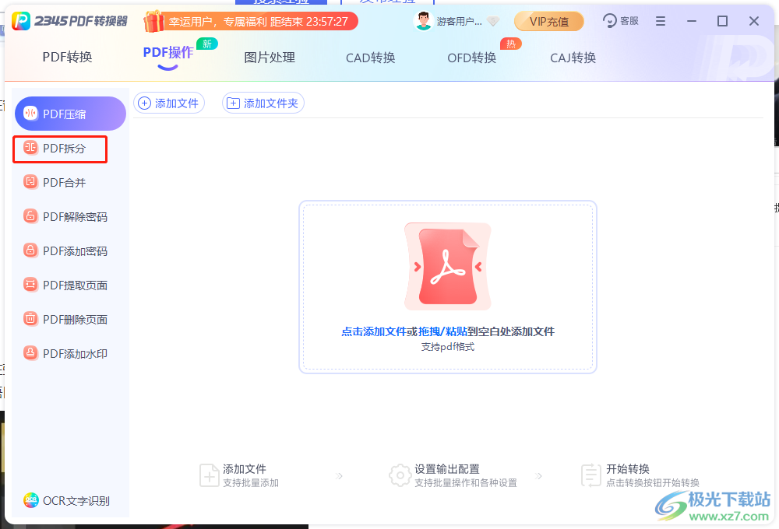779x529 pixels.
Task: Click the PDF添加水印 stamp icon
Action: click(x=31, y=353)
